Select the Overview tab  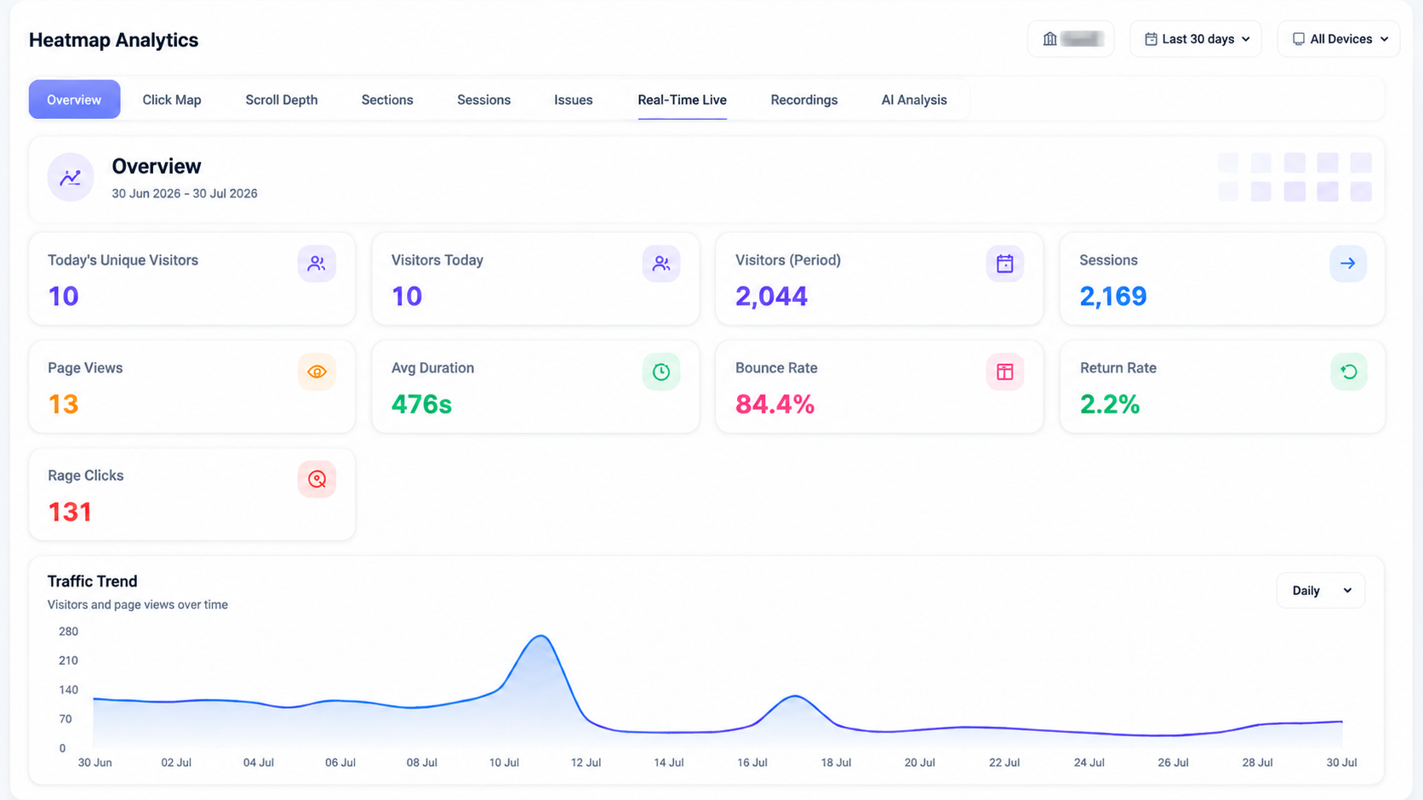click(x=74, y=99)
